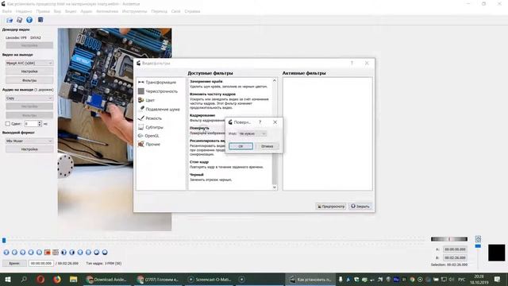Jump backward one minute
This screenshot has height=286, width=508.
point(97,253)
